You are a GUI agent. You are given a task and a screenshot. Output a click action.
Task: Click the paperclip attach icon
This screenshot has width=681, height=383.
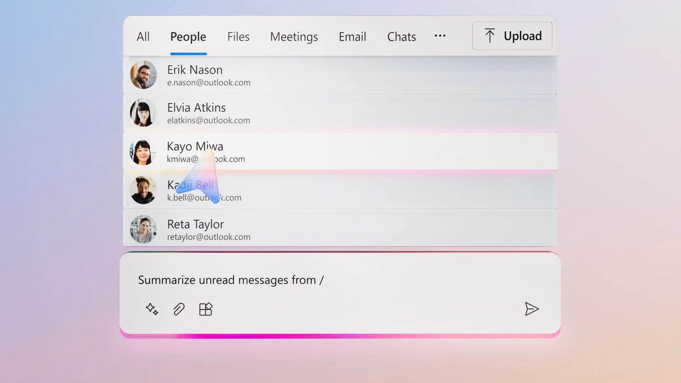(x=179, y=309)
